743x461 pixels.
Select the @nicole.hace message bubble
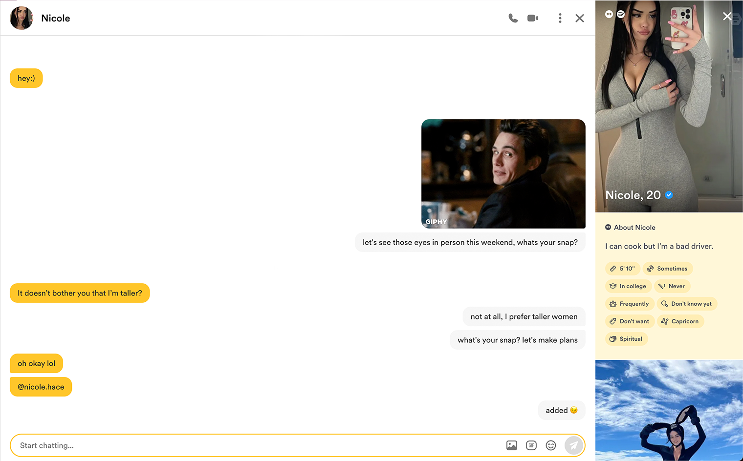(41, 387)
